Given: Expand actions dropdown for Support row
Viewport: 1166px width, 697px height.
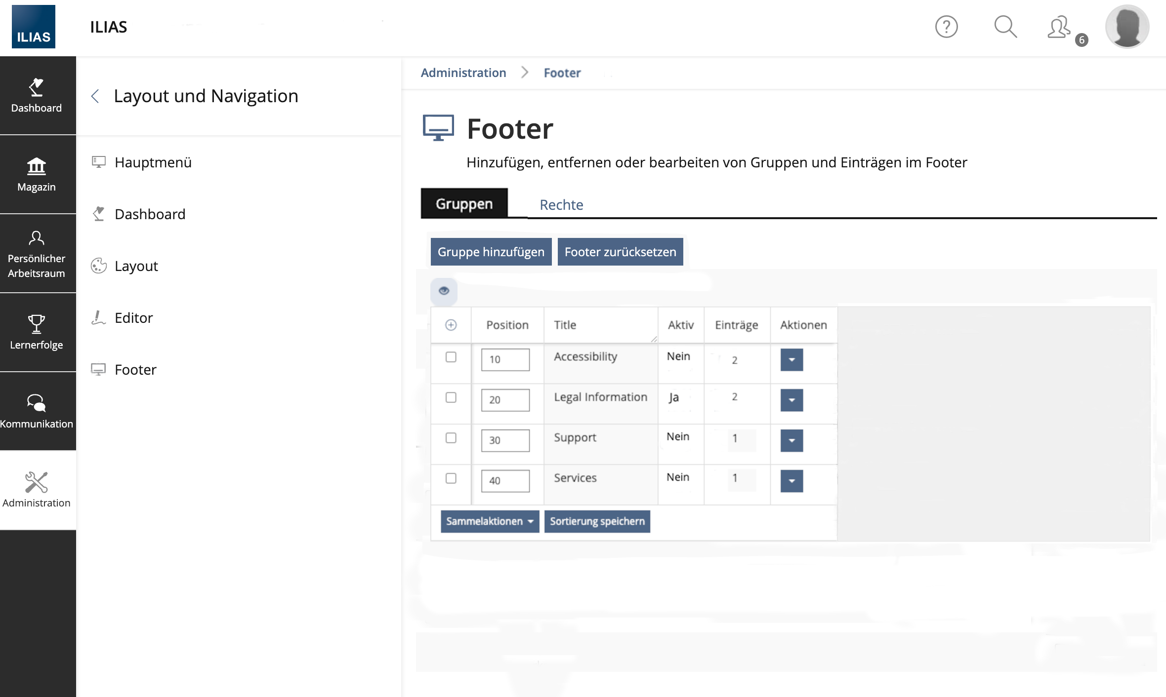Looking at the screenshot, I should (x=791, y=441).
